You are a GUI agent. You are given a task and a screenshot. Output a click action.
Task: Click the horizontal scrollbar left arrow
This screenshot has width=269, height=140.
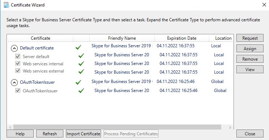[10, 127]
